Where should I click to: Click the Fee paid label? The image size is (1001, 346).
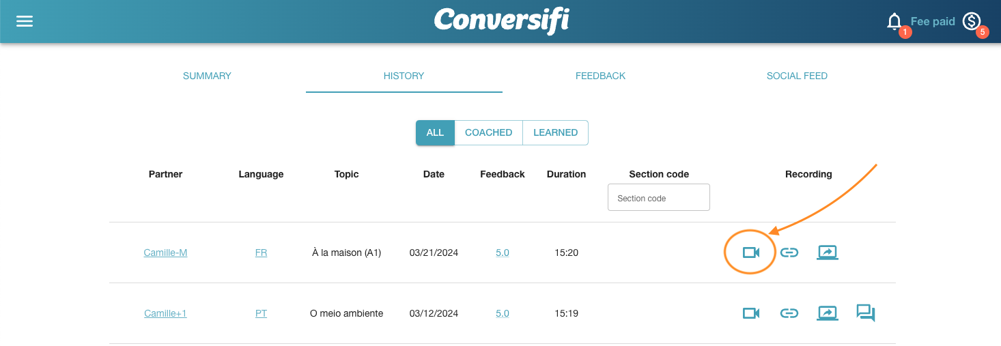click(933, 21)
